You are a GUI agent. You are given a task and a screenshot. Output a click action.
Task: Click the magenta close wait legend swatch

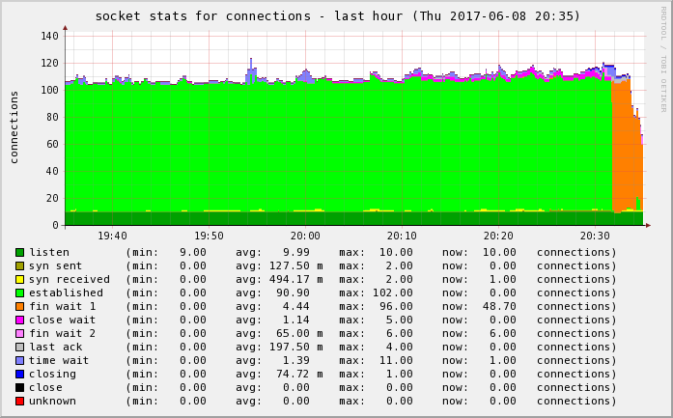[19, 320]
